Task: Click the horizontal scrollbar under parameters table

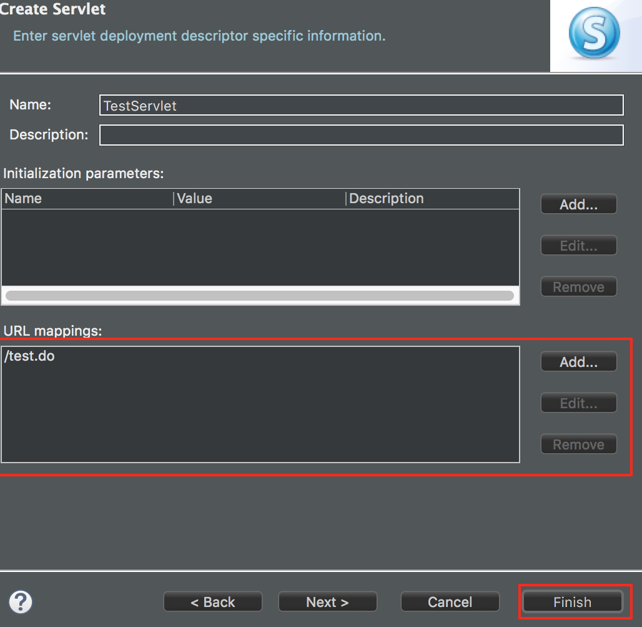Action: pos(260,295)
